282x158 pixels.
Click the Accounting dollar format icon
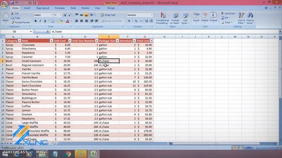[x=129, y=21]
